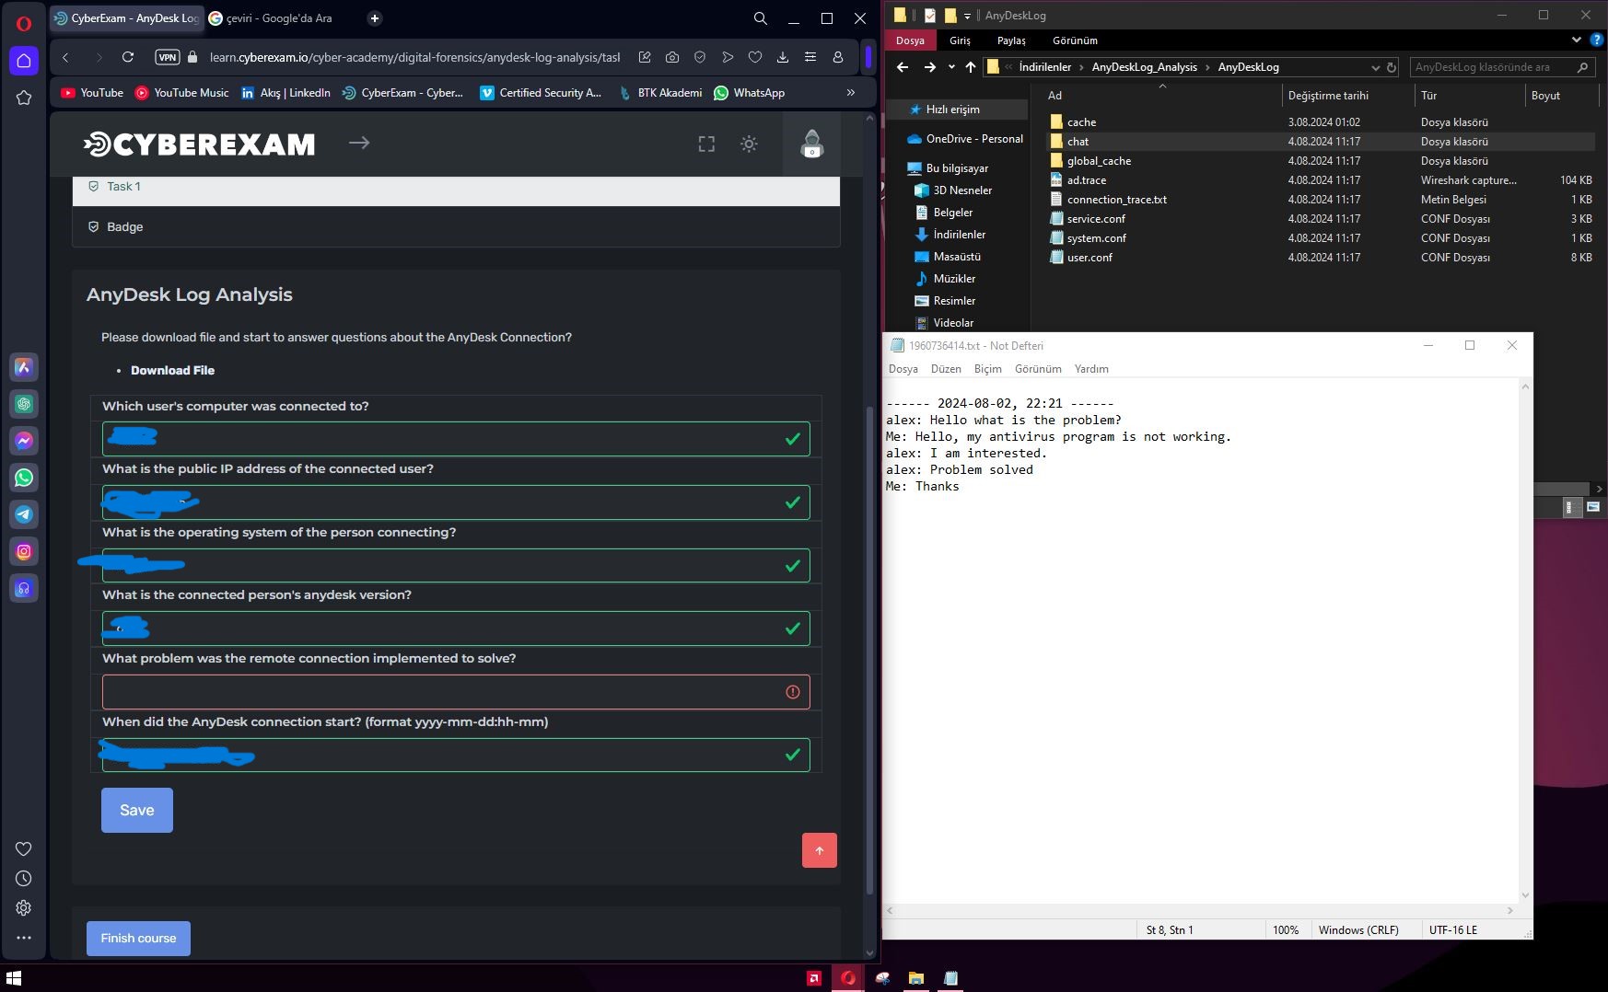This screenshot has height=992, width=1608.
Task: Open the snapshot camera icon in the toolbar
Action: [x=672, y=56]
